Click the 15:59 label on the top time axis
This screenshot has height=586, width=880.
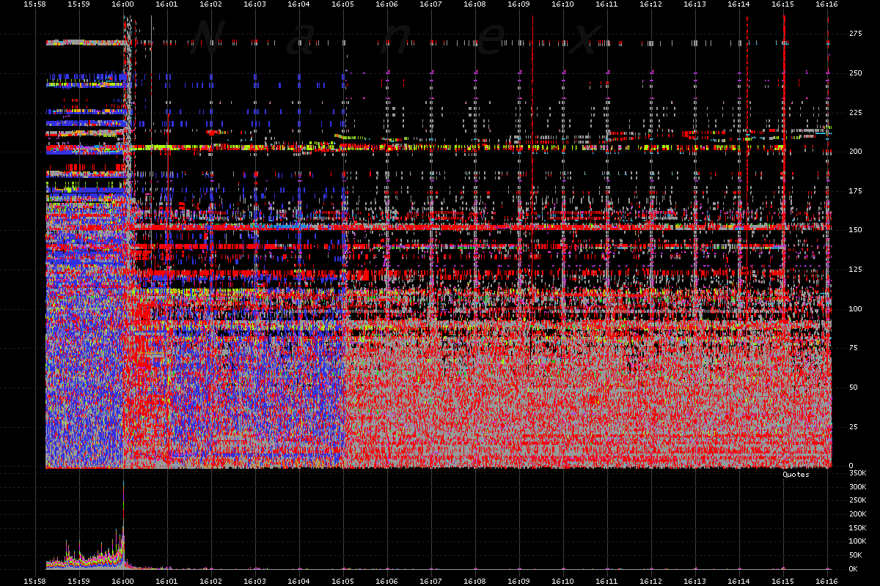click(x=78, y=4)
